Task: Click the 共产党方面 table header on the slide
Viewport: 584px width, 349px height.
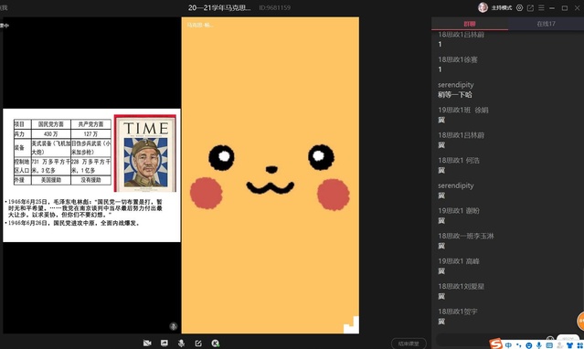Action: [90, 124]
